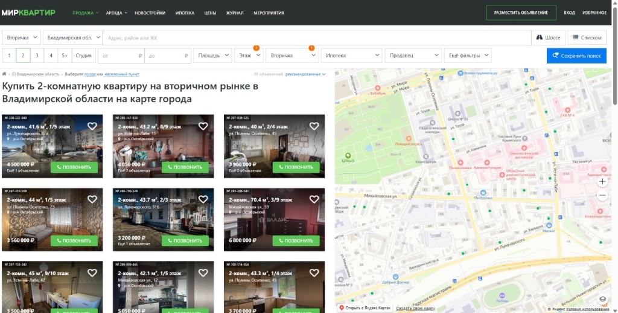The height and width of the screenshot is (313, 618).
Task: Click Сохранить поиск button
Action: [576, 56]
